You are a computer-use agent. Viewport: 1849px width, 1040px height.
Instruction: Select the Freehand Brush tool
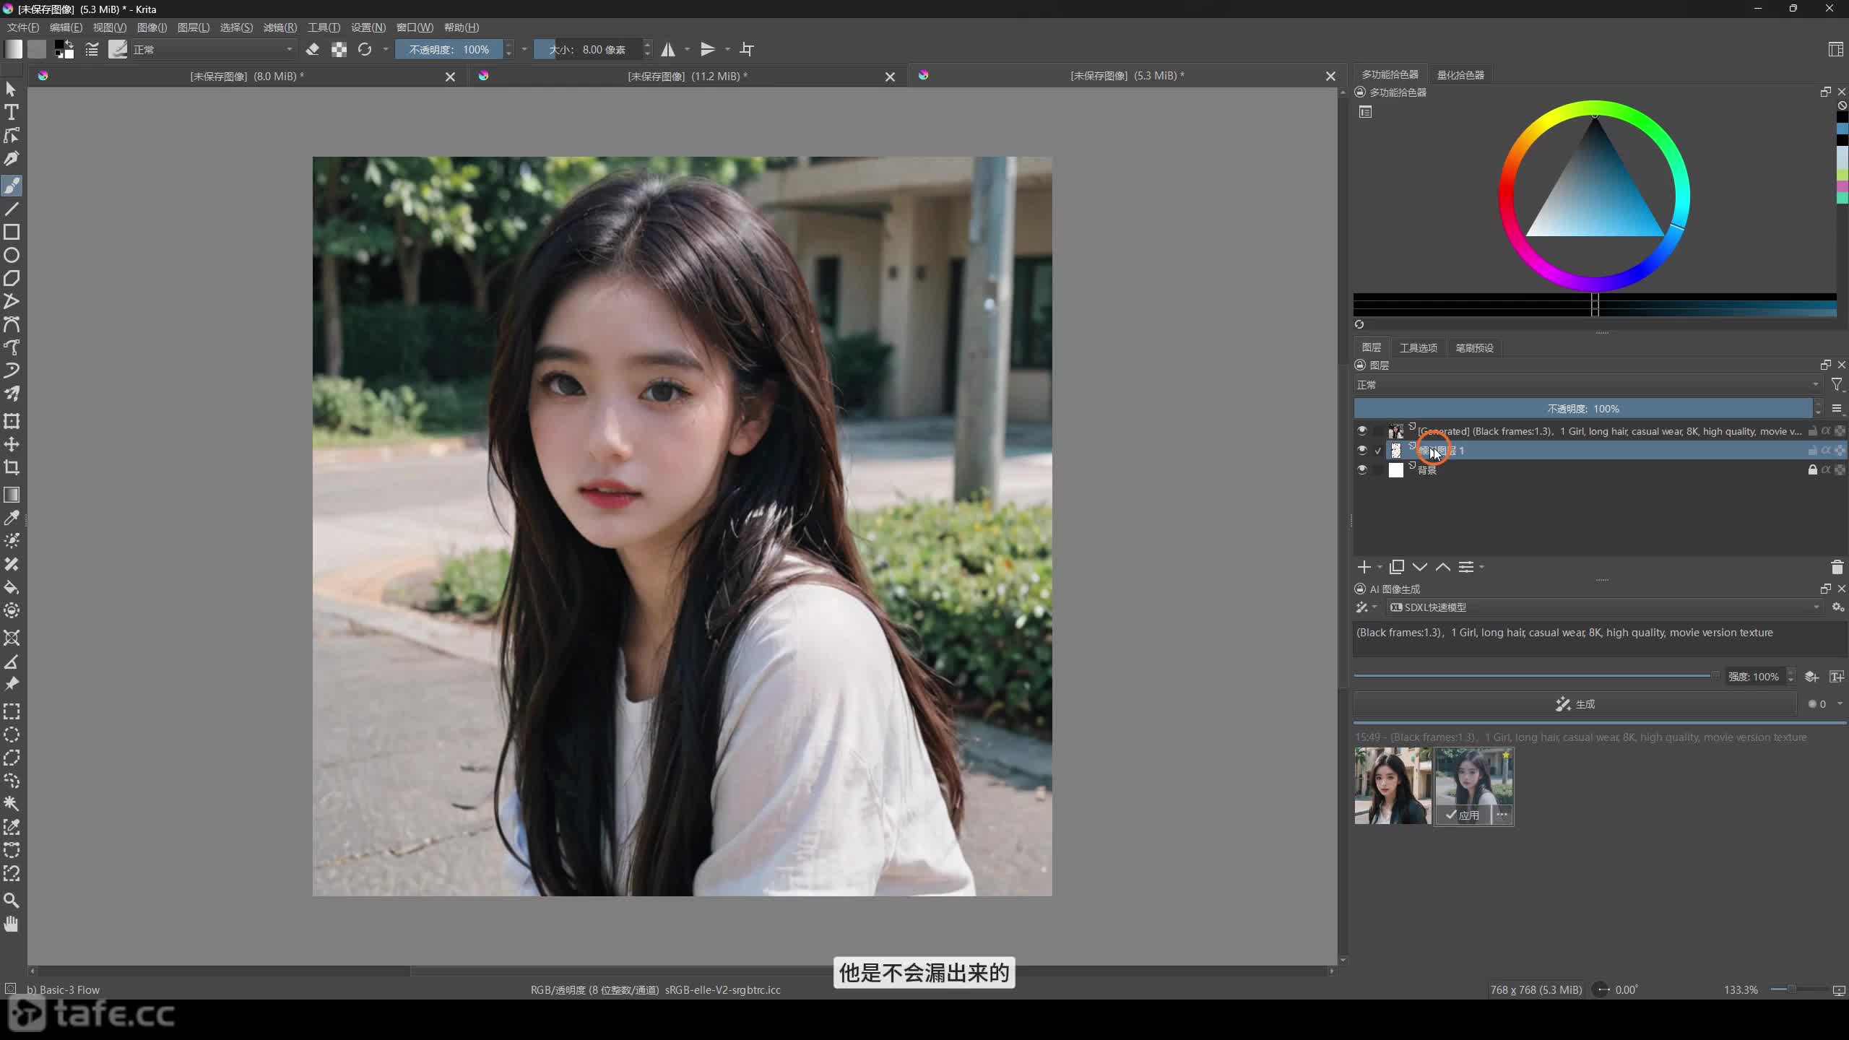tap(12, 186)
